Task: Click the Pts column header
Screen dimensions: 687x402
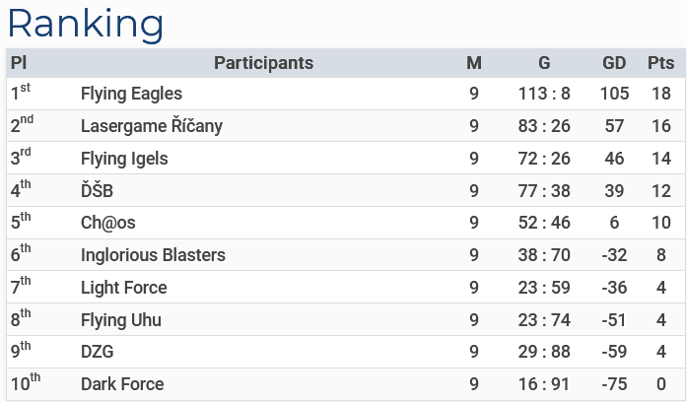Action: (x=660, y=63)
